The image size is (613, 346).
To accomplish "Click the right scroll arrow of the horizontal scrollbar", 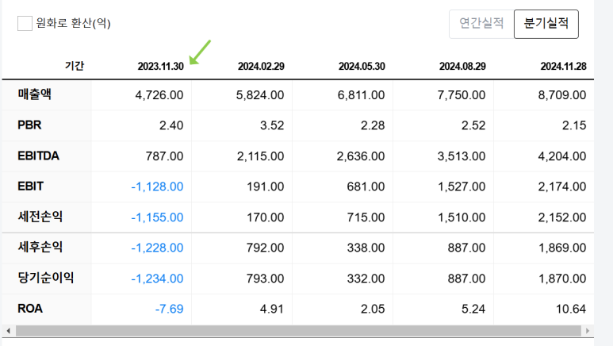I will pos(587,331).
